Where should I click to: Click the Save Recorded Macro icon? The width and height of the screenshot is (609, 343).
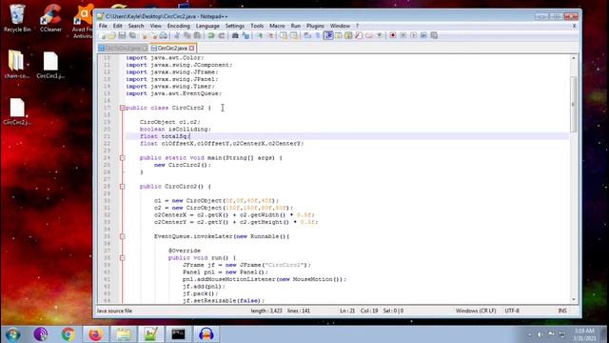tap(434, 36)
